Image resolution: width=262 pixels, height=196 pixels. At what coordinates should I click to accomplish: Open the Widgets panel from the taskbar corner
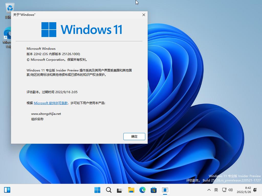tap(7, 190)
